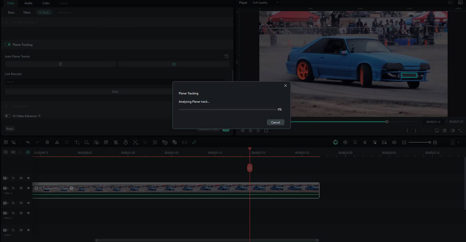Zoom out the timeline with minus button
The height and width of the screenshot is (242, 466).
coord(404,143)
